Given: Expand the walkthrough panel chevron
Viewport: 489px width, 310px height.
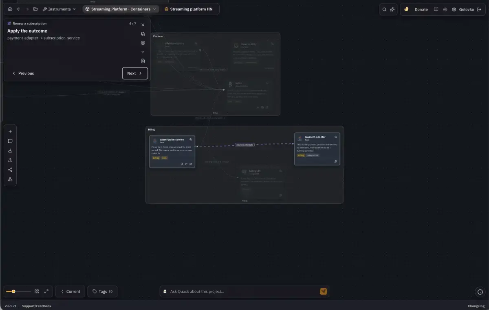Looking at the screenshot, I should [x=143, y=52].
